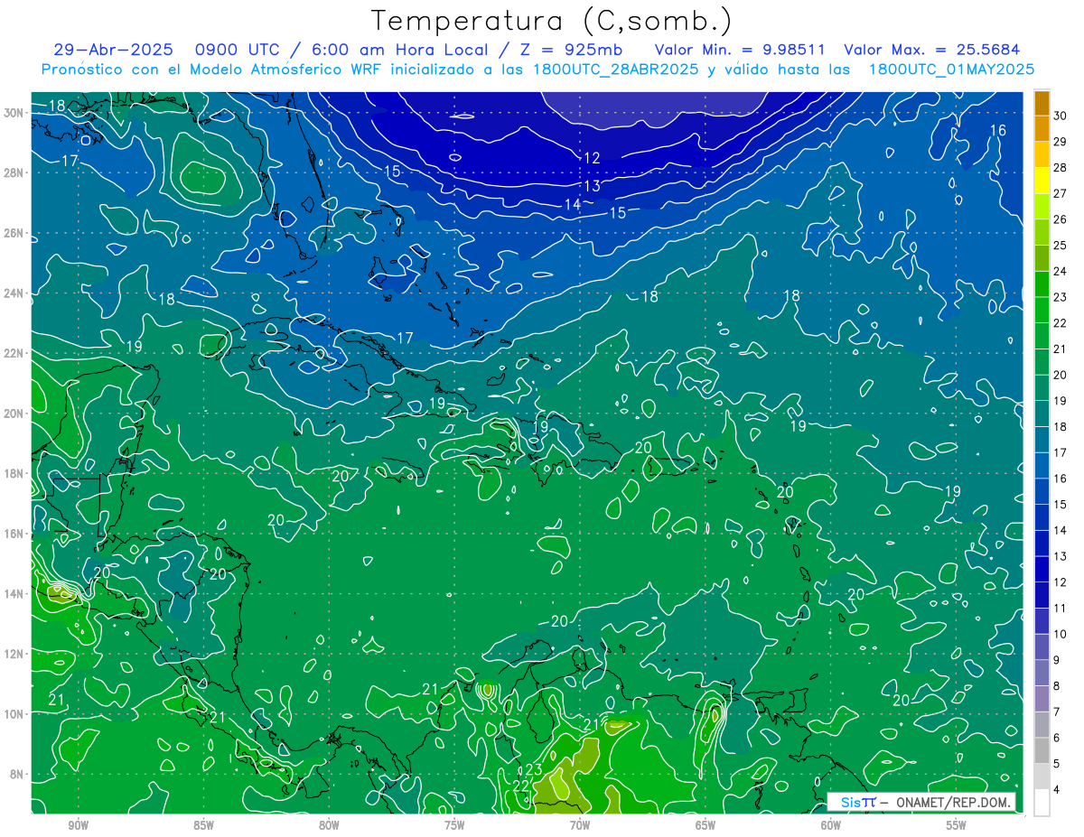The height and width of the screenshot is (837, 1084).
Task: Click legend scale value "4"
Action: [1058, 790]
